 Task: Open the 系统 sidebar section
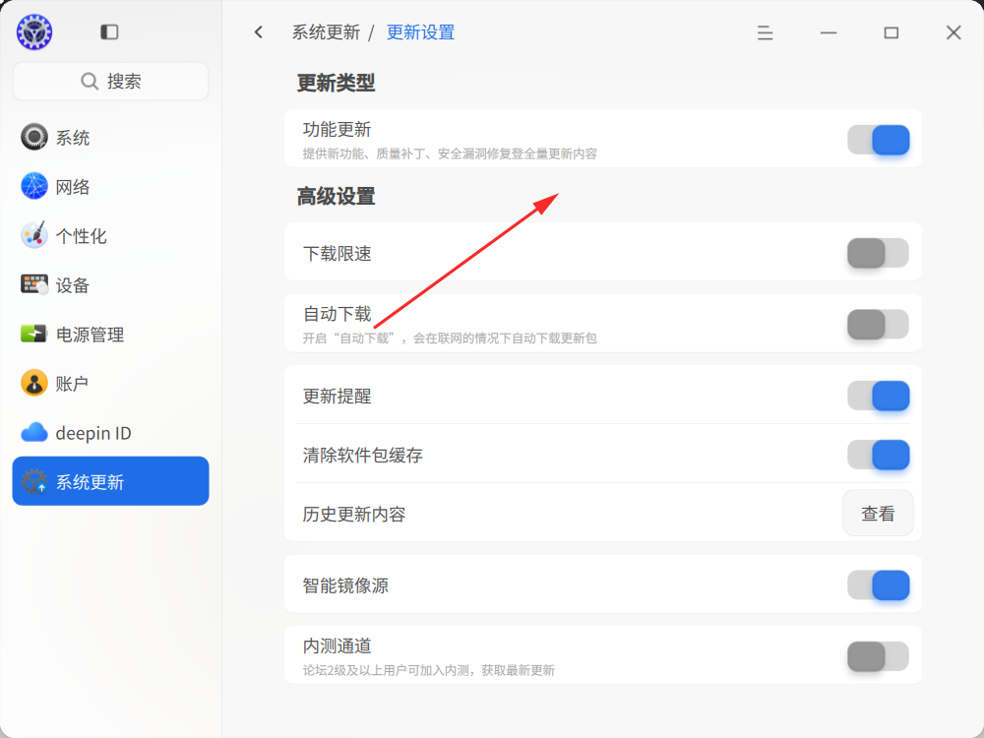[110, 138]
